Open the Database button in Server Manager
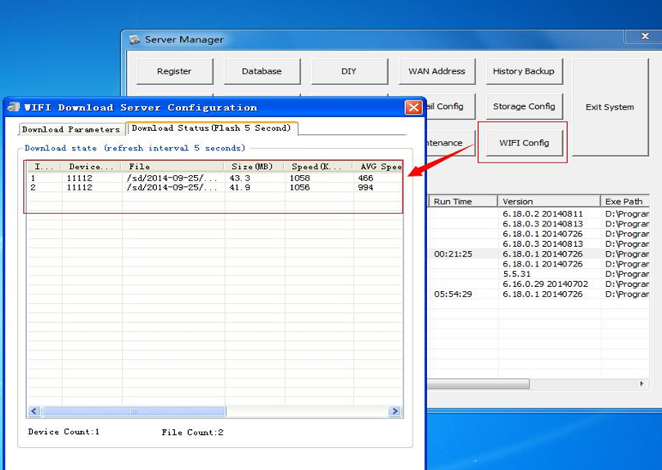662x470 pixels. tap(262, 71)
